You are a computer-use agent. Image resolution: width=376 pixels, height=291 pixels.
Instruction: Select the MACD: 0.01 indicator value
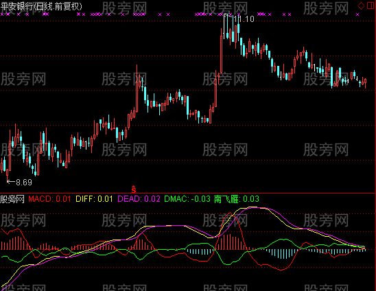[x=49, y=199]
